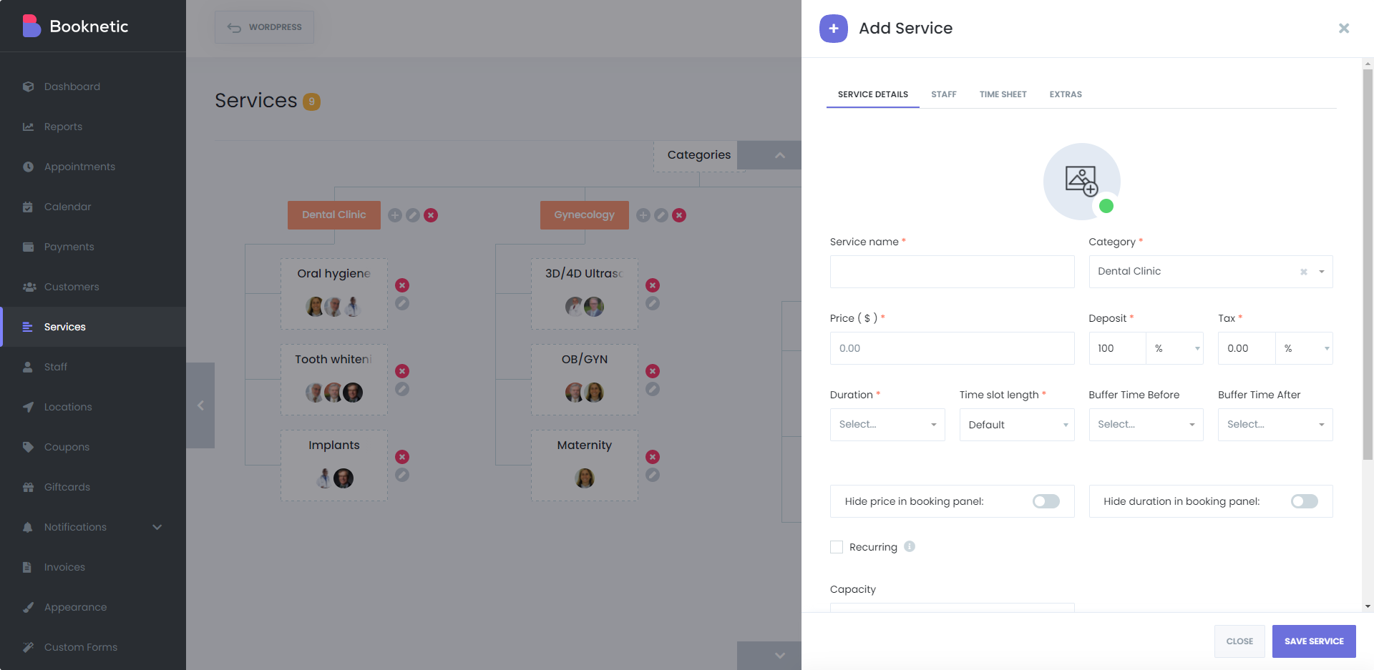Edit the Oral hygiene service
This screenshot has height=670, width=1374.
point(402,303)
